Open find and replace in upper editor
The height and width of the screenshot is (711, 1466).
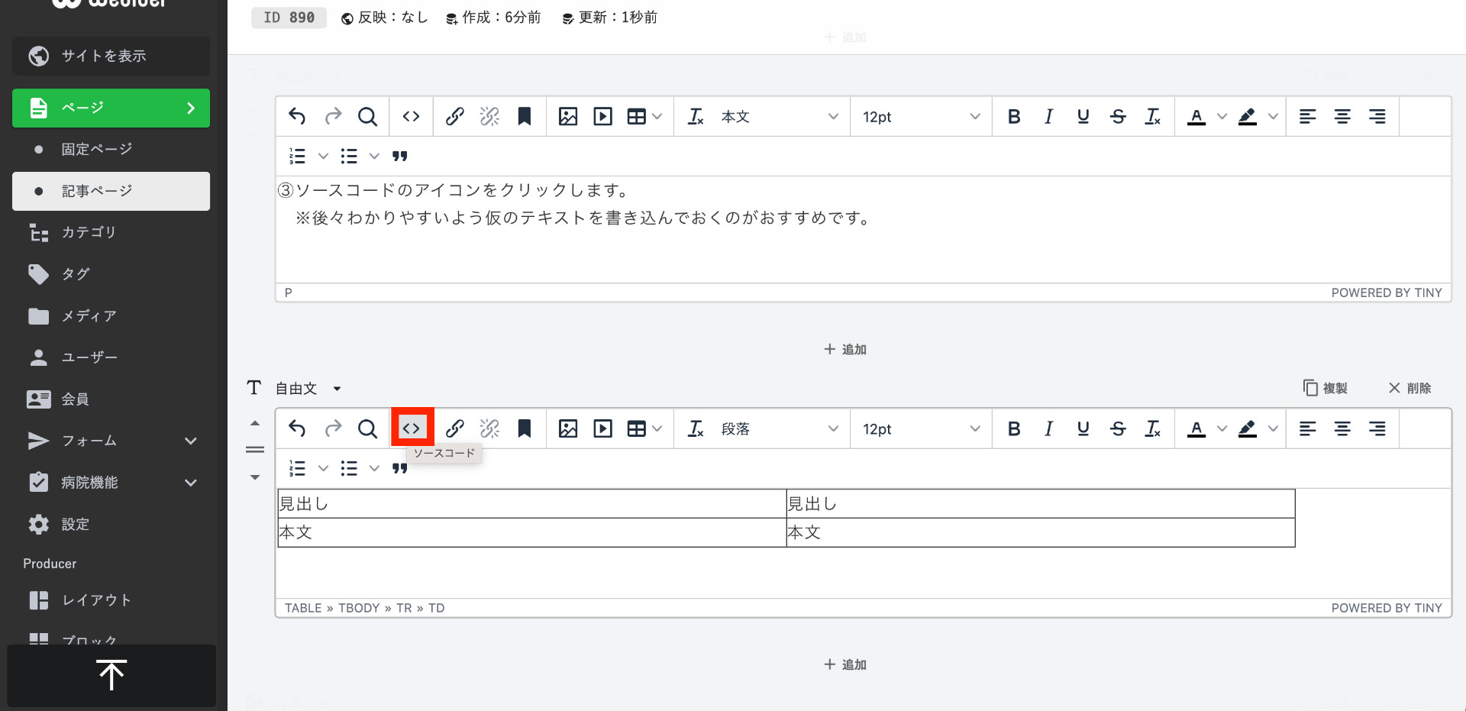point(367,117)
